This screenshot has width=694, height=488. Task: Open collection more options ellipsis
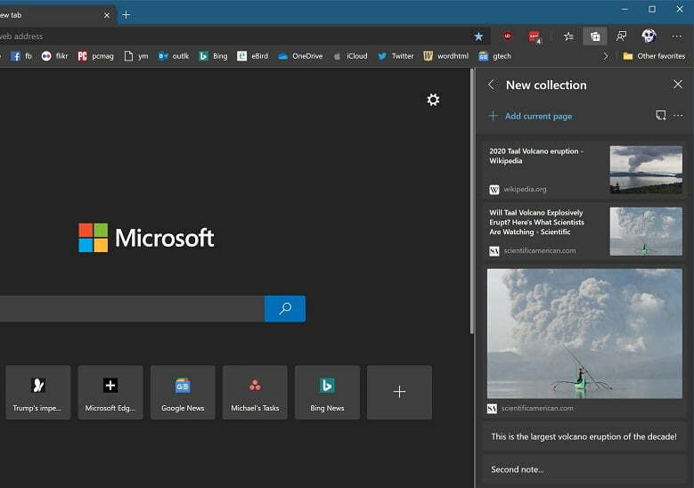[x=678, y=116]
